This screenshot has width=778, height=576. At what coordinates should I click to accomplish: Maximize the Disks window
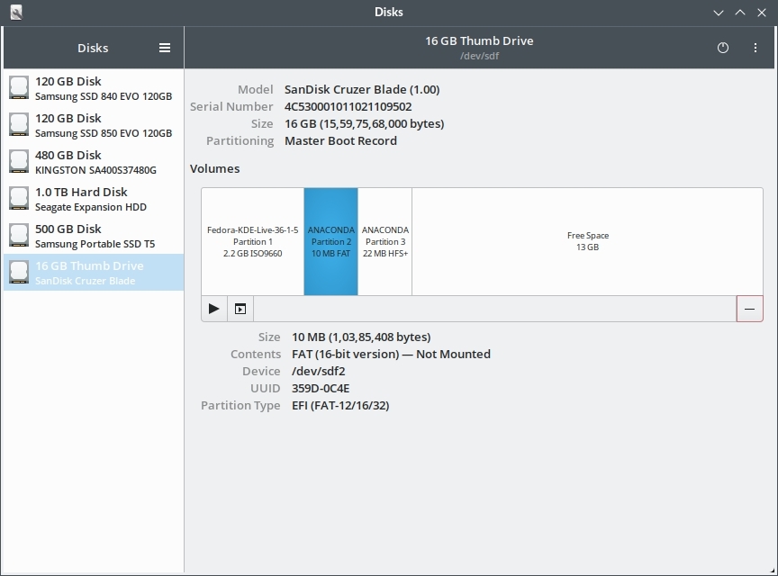(740, 13)
